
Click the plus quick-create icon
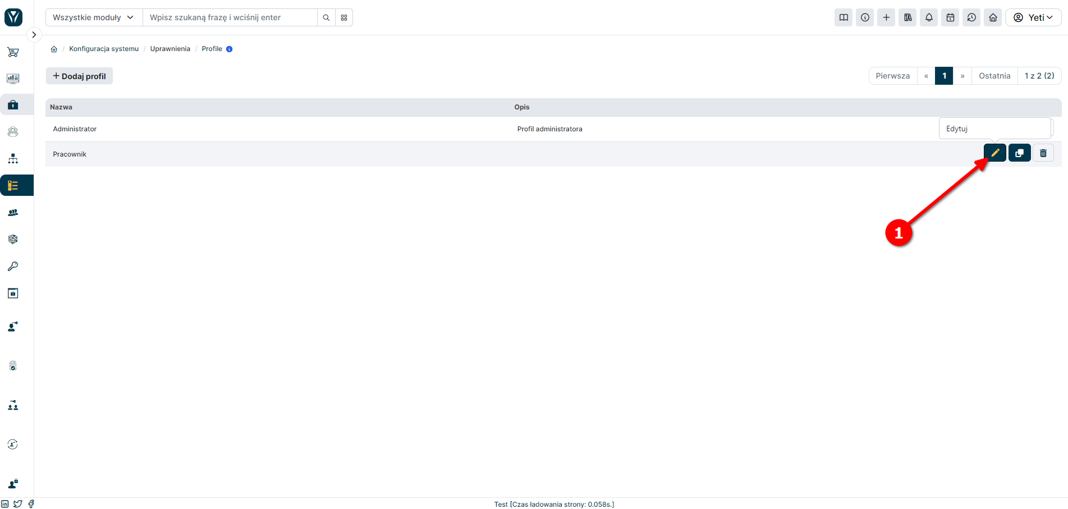(886, 17)
